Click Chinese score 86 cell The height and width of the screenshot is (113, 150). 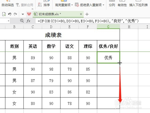coord(69,92)
